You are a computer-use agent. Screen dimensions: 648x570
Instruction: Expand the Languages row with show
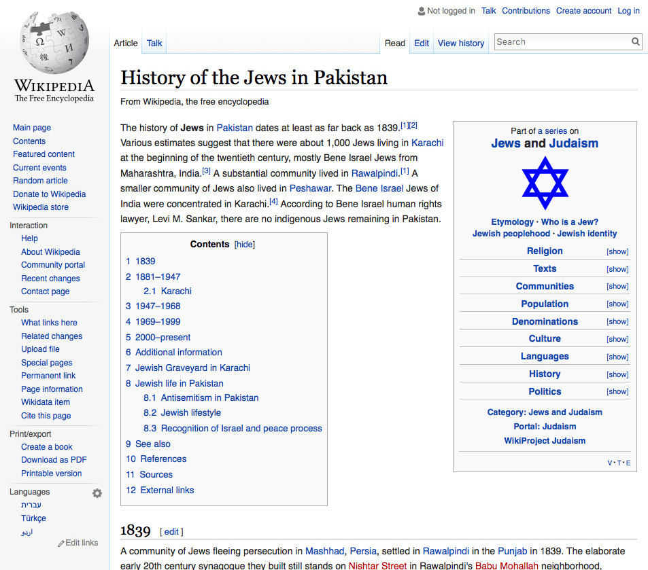click(x=617, y=357)
